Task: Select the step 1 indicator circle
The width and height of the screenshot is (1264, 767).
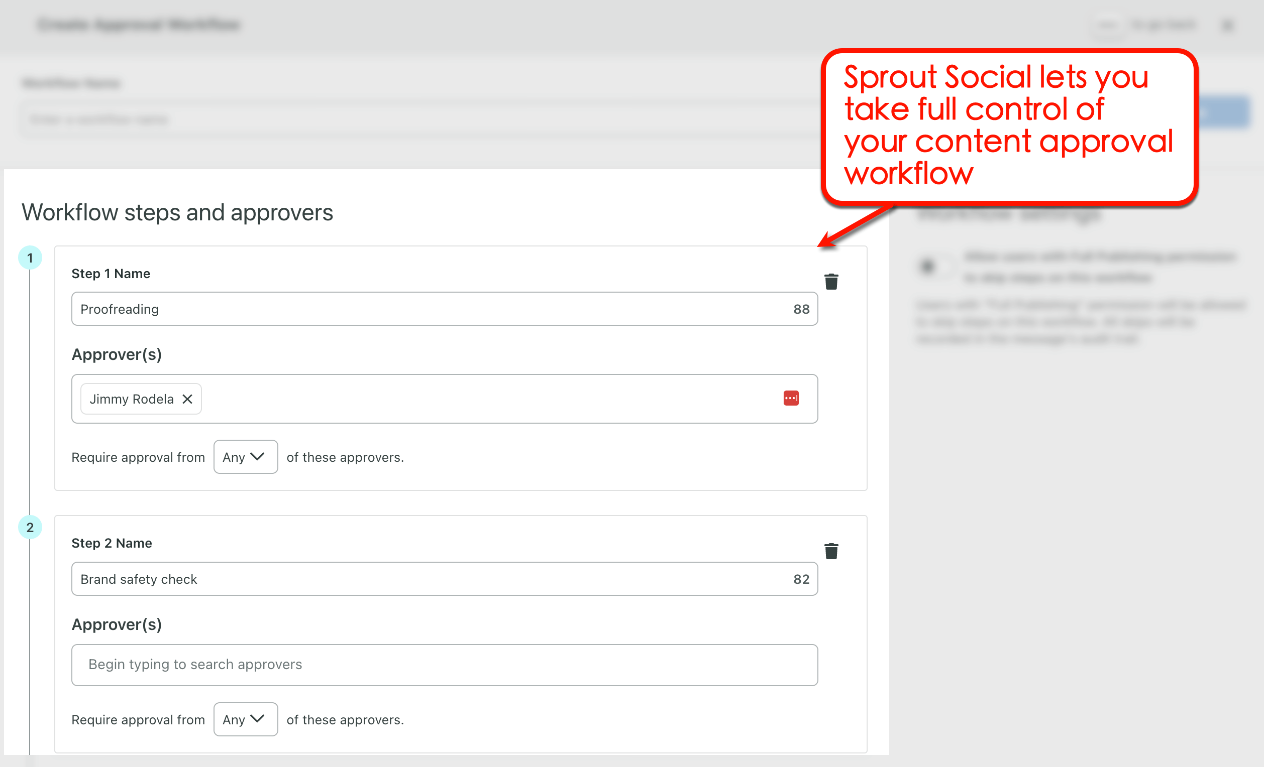Action: click(30, 257)
